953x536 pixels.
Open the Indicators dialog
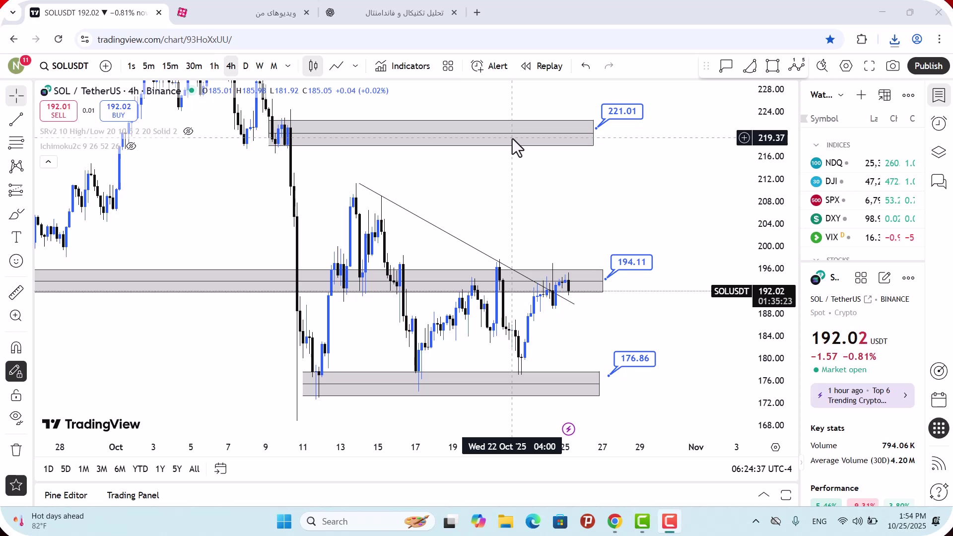(403, 66)
